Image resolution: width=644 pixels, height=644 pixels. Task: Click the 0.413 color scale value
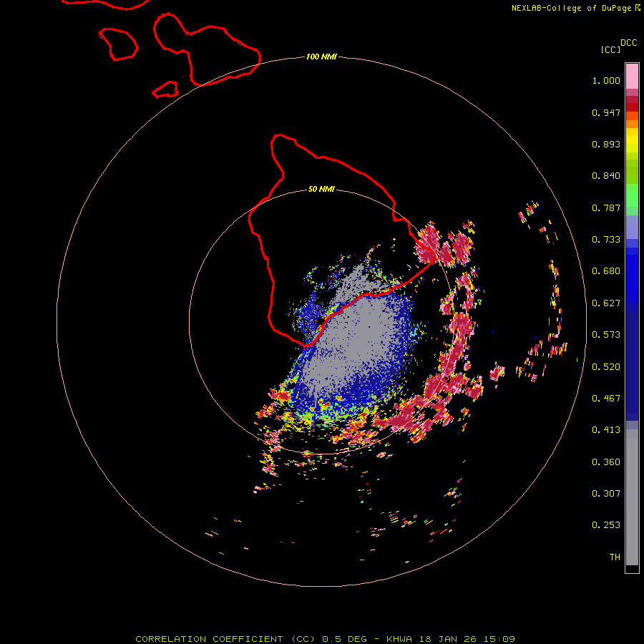coord(606,430)
